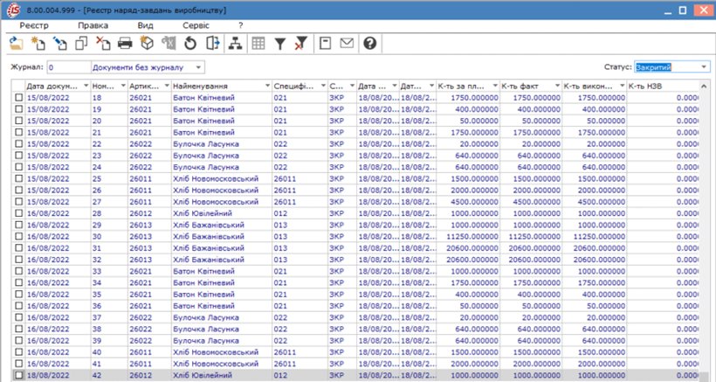716x382 pixels.
Task: Open the Статус dropdown
Action: pos(704,66)
